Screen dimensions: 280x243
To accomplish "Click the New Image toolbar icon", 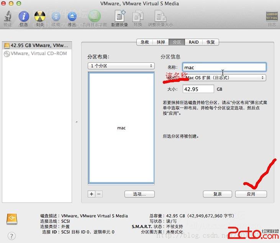I will coord(120,16).
